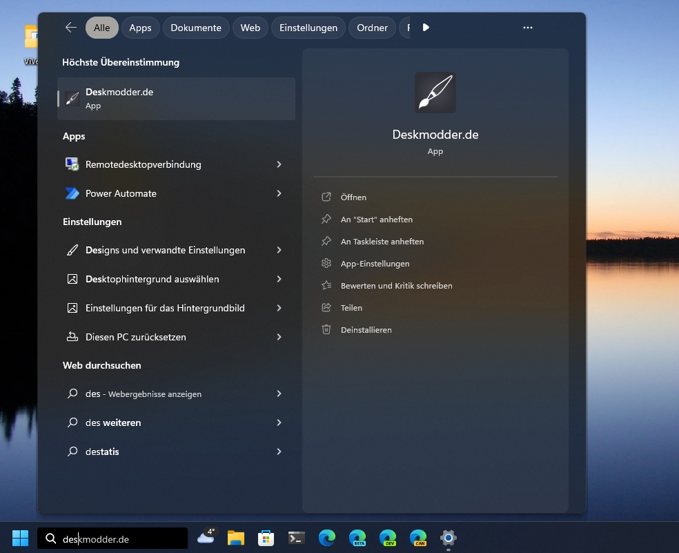Viewport: 679px width, 553px height.
Task: Expand Power Automate details chevron
Action: tap(279, 193)
